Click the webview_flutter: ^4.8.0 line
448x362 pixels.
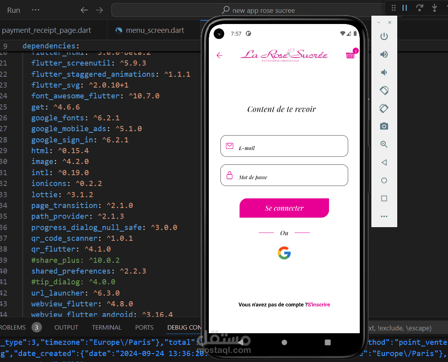click(x=82, y=304)
